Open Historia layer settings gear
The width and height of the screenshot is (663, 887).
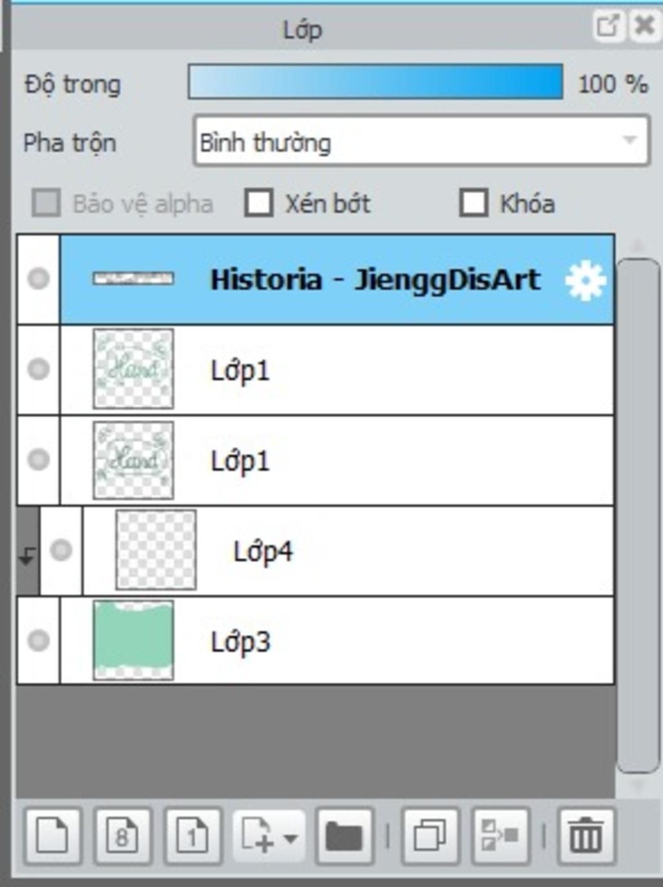point(585,280)
